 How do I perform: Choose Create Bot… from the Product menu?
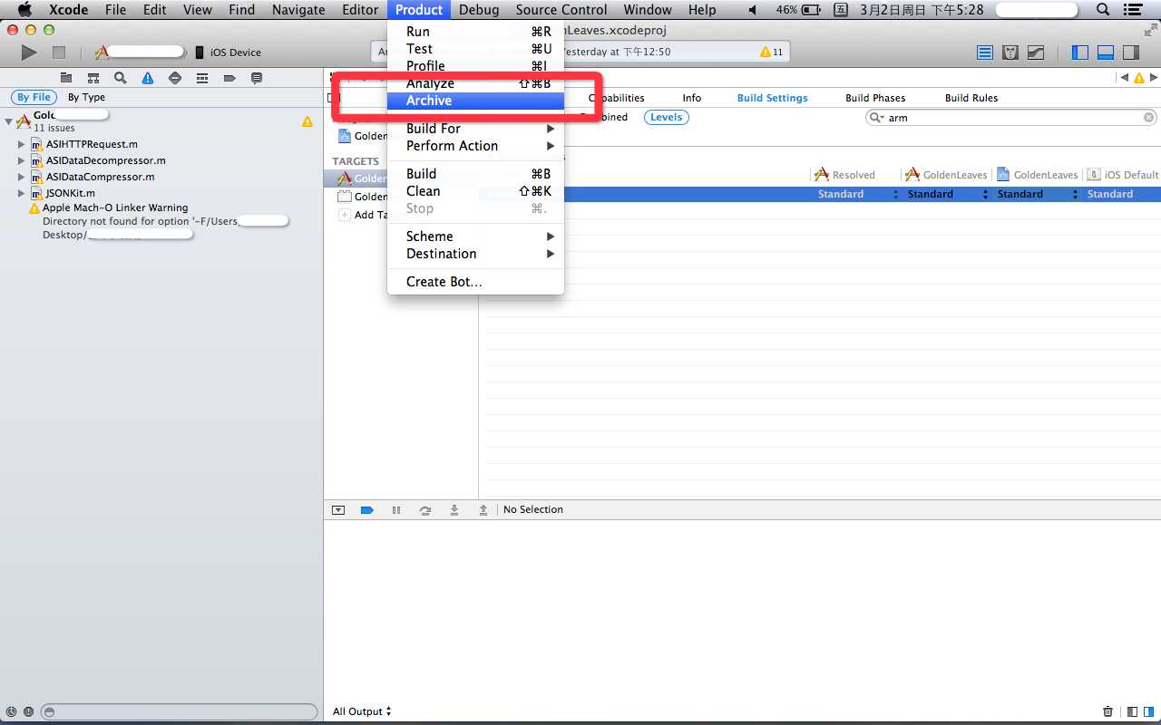[x=475, y=282]
